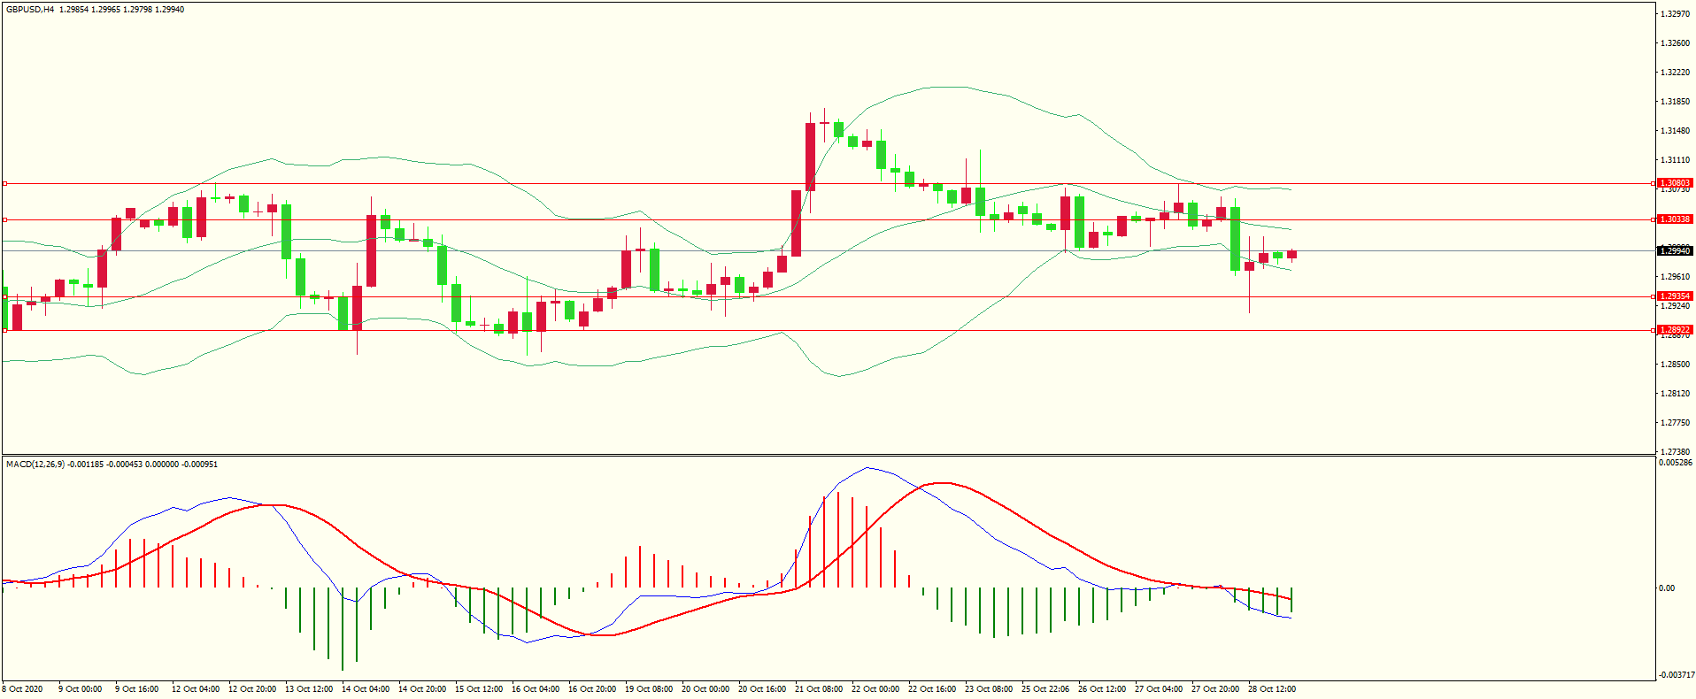Click the 9 Oct 00:00 time label
Viewport: 1696px width, 699px height.
[x=81, y=689]
